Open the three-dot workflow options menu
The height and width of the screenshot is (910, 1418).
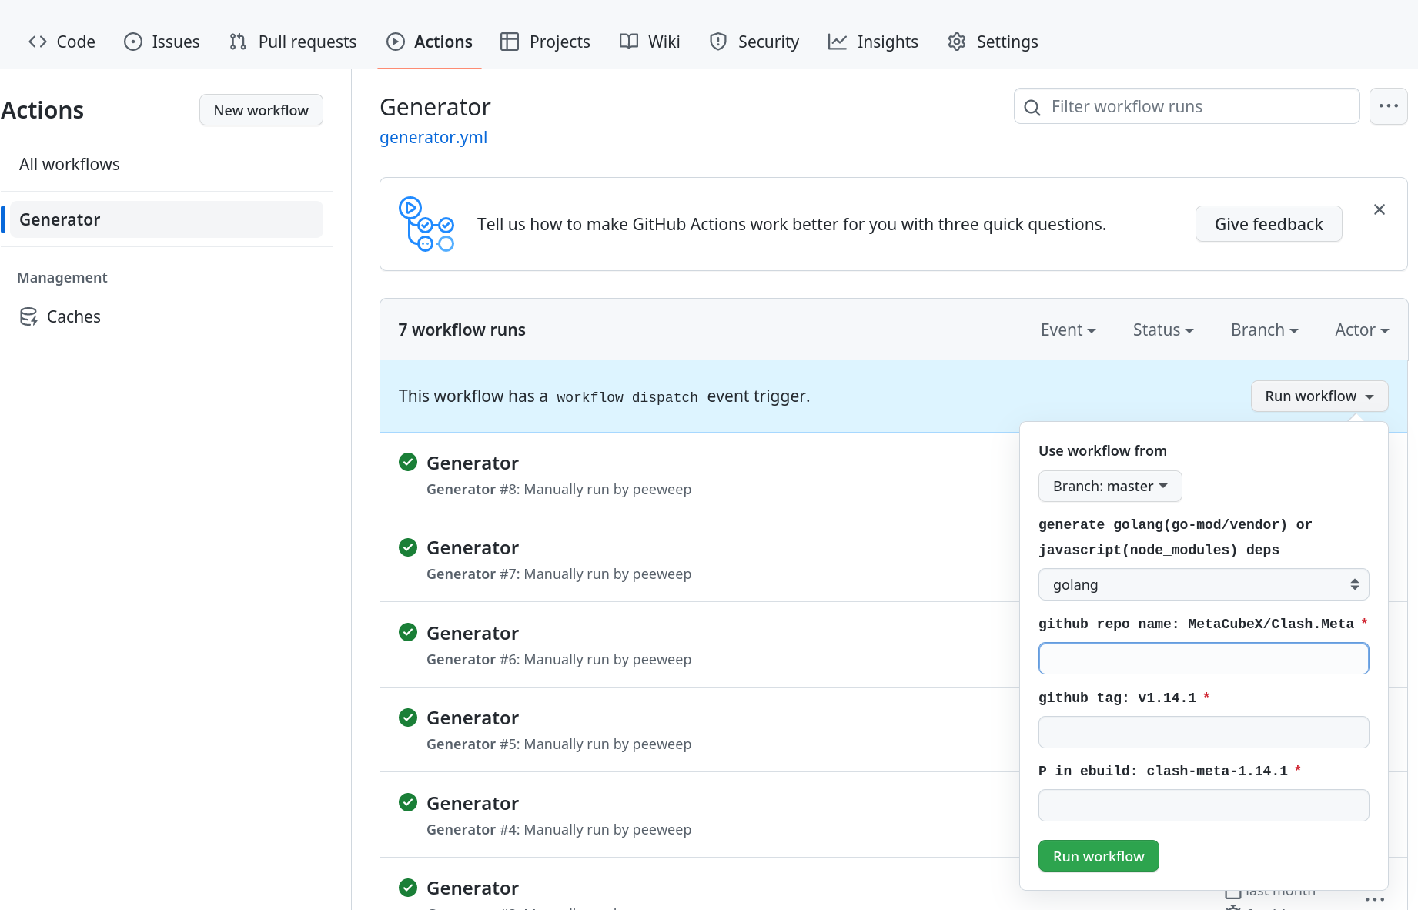[1389, 106]
